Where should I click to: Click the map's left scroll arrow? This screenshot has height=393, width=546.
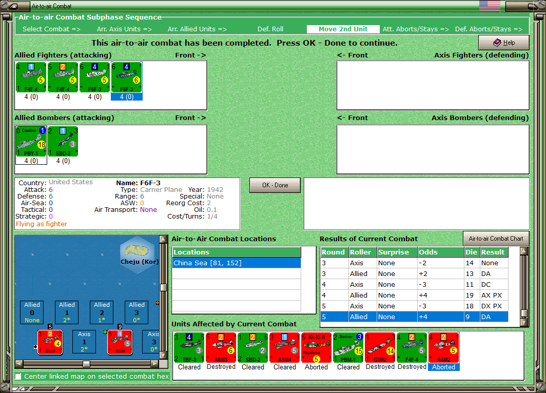click(19, 364)
